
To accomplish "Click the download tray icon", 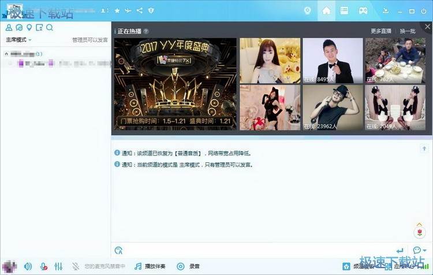I will (x=386, y=11).
